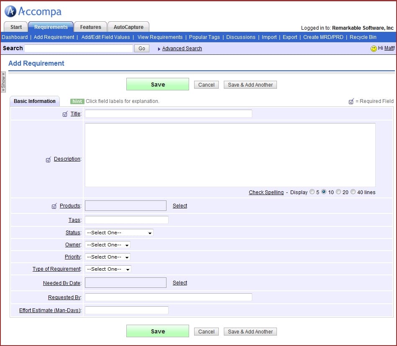Click the required-field icon beside Description

coord(48,159)
